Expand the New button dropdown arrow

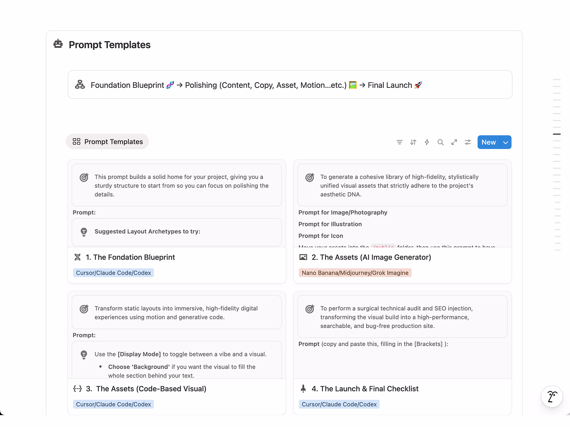[x=506, y=142]
